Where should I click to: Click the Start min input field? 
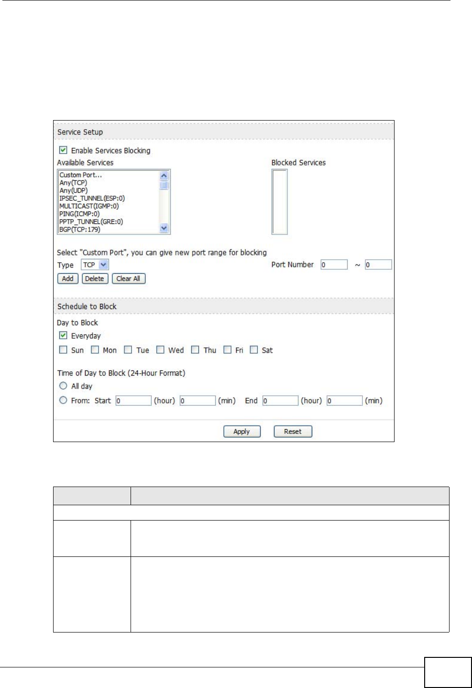[198, 401]
